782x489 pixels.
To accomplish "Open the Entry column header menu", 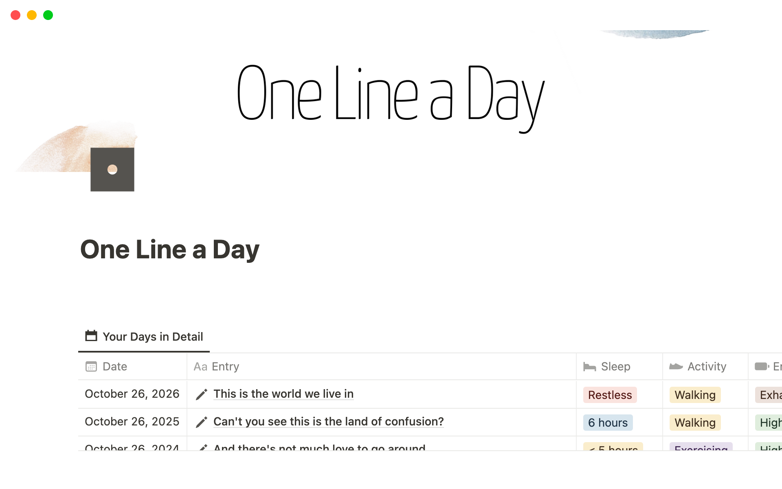I will coord(225,366).
